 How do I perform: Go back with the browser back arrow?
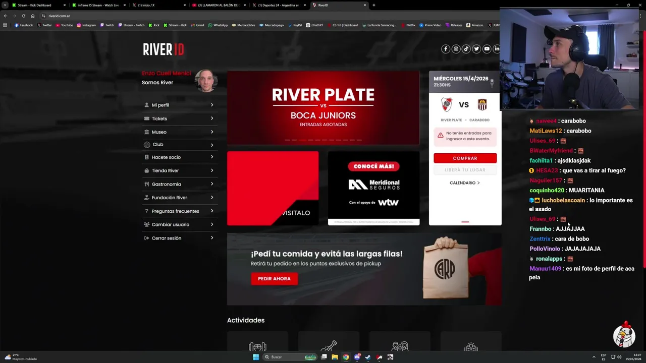6,16
